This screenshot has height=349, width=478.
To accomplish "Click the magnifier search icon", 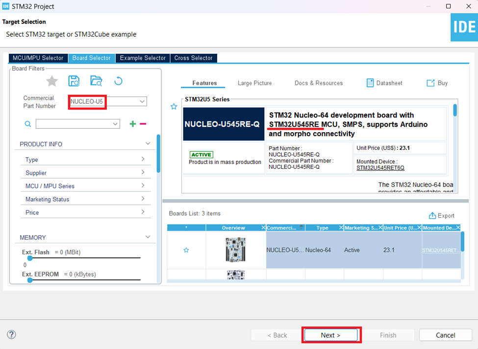I will [28, 124].
